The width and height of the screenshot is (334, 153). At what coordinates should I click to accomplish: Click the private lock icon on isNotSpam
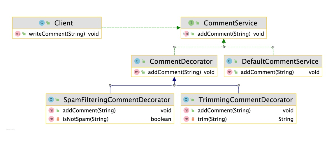pyautogui.click(x=58, y=119)
